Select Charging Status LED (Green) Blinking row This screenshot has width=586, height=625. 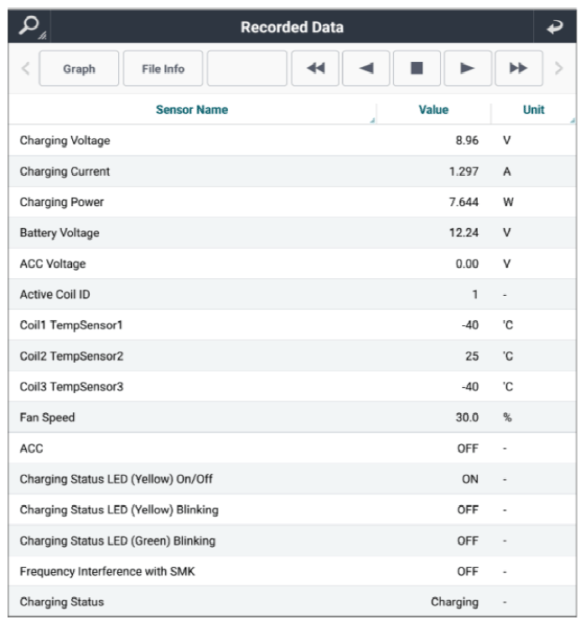[292, 541]
